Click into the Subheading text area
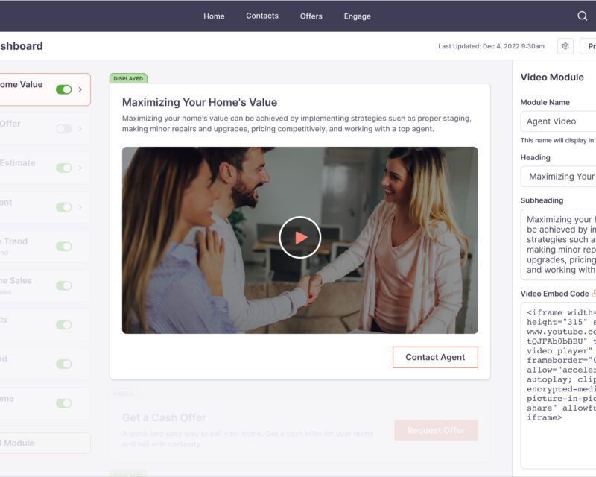Image resolution: width=596 pixels, height=477 pixels. click(559, 244)
